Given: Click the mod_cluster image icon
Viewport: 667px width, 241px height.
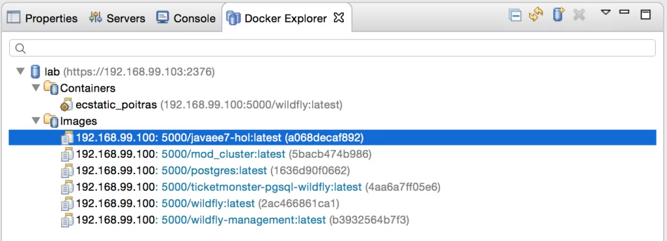Looking at the screenshot, I should tap(67, 154).
